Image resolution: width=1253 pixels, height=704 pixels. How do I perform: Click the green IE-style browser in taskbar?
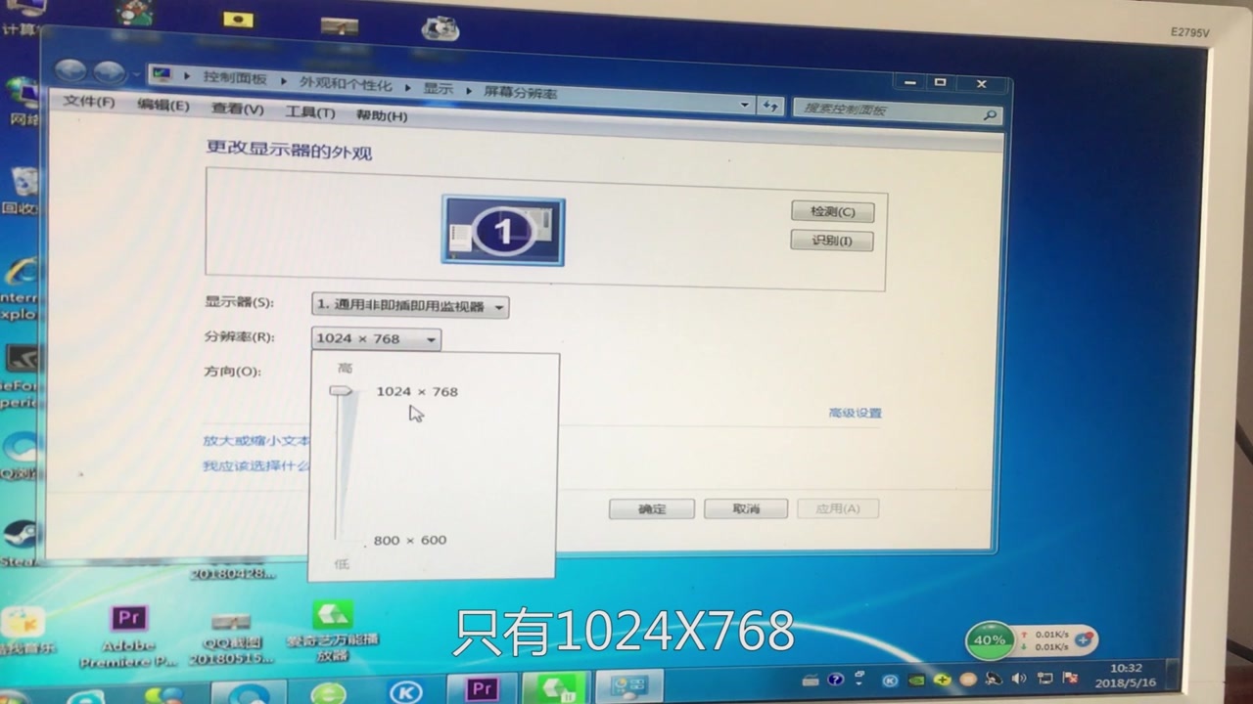329,693
